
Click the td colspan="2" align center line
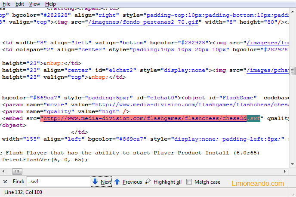point(145,49)
